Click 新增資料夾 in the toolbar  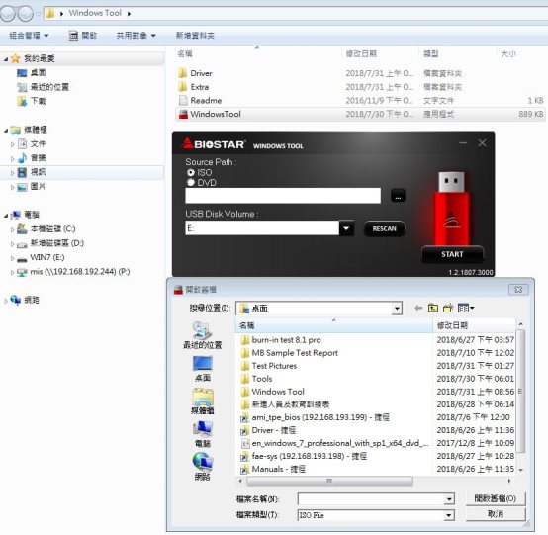[195, 36]
